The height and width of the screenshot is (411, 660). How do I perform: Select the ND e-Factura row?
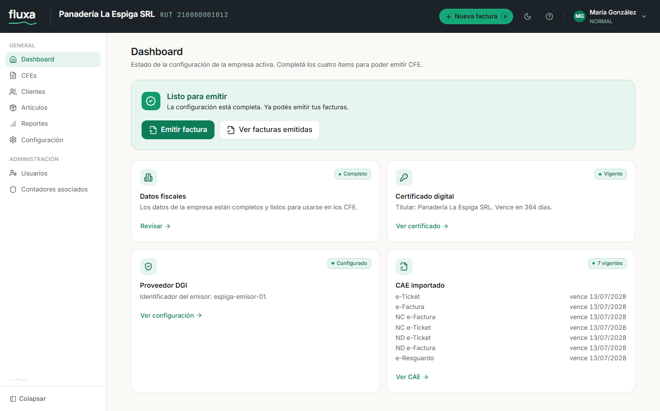(x=511, y=348)
